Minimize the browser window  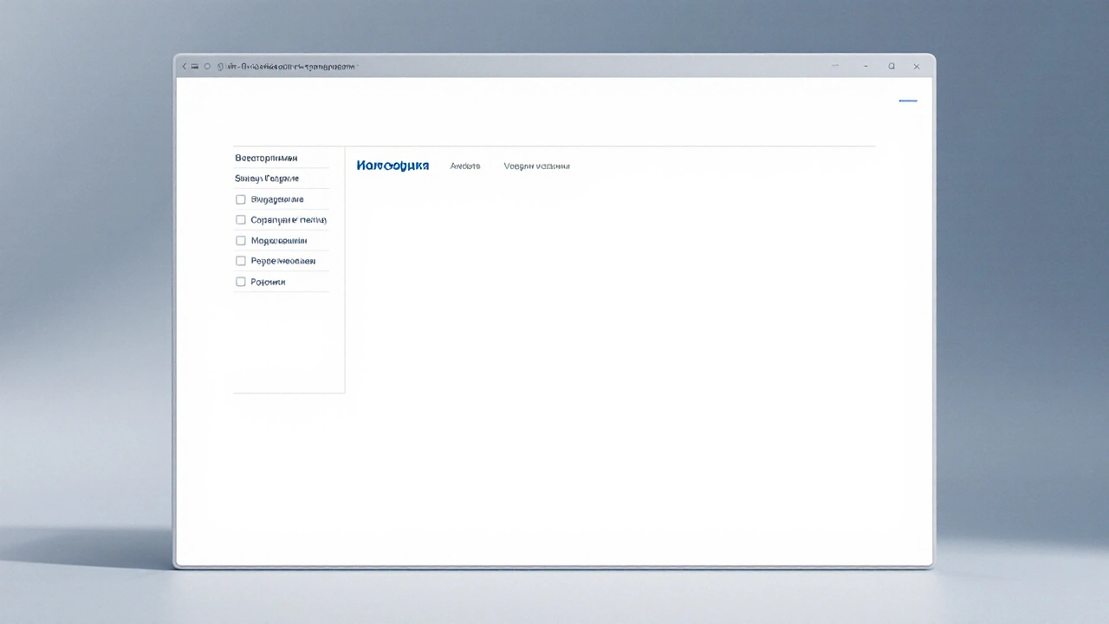866,67
